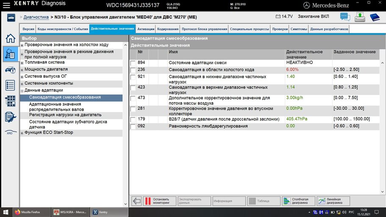The width and height of the screenshot is (386, 217).
Task: Collapse Данные адаптации node
Action: pos(22,91)
